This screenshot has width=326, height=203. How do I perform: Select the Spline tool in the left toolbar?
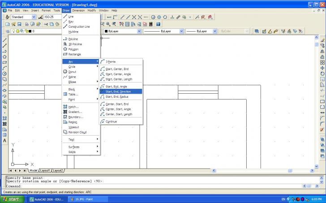tap(4, 85)
